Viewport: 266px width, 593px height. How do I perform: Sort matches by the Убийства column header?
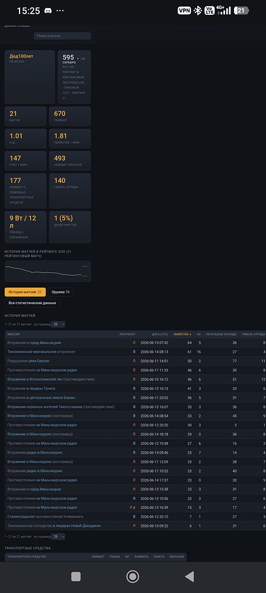182,334
